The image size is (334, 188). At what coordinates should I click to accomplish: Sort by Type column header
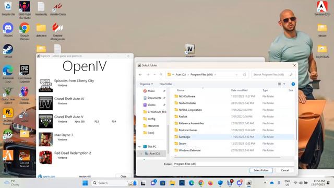point(265,90)
